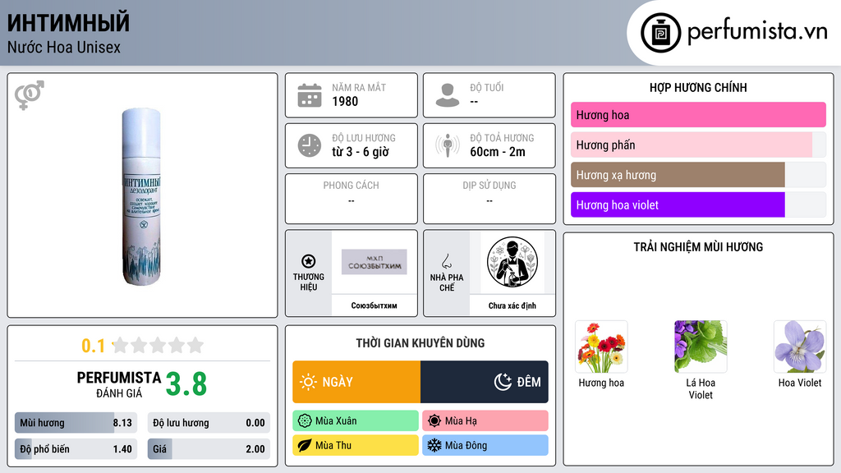The image size is (841, 473).
Task: Select the Mùa Đông season tag
Action: 485,445
